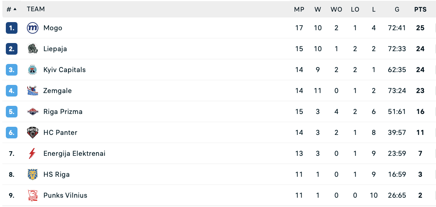Select the TEAM column header
Screen dimensions: 436x207
(36, 9)
